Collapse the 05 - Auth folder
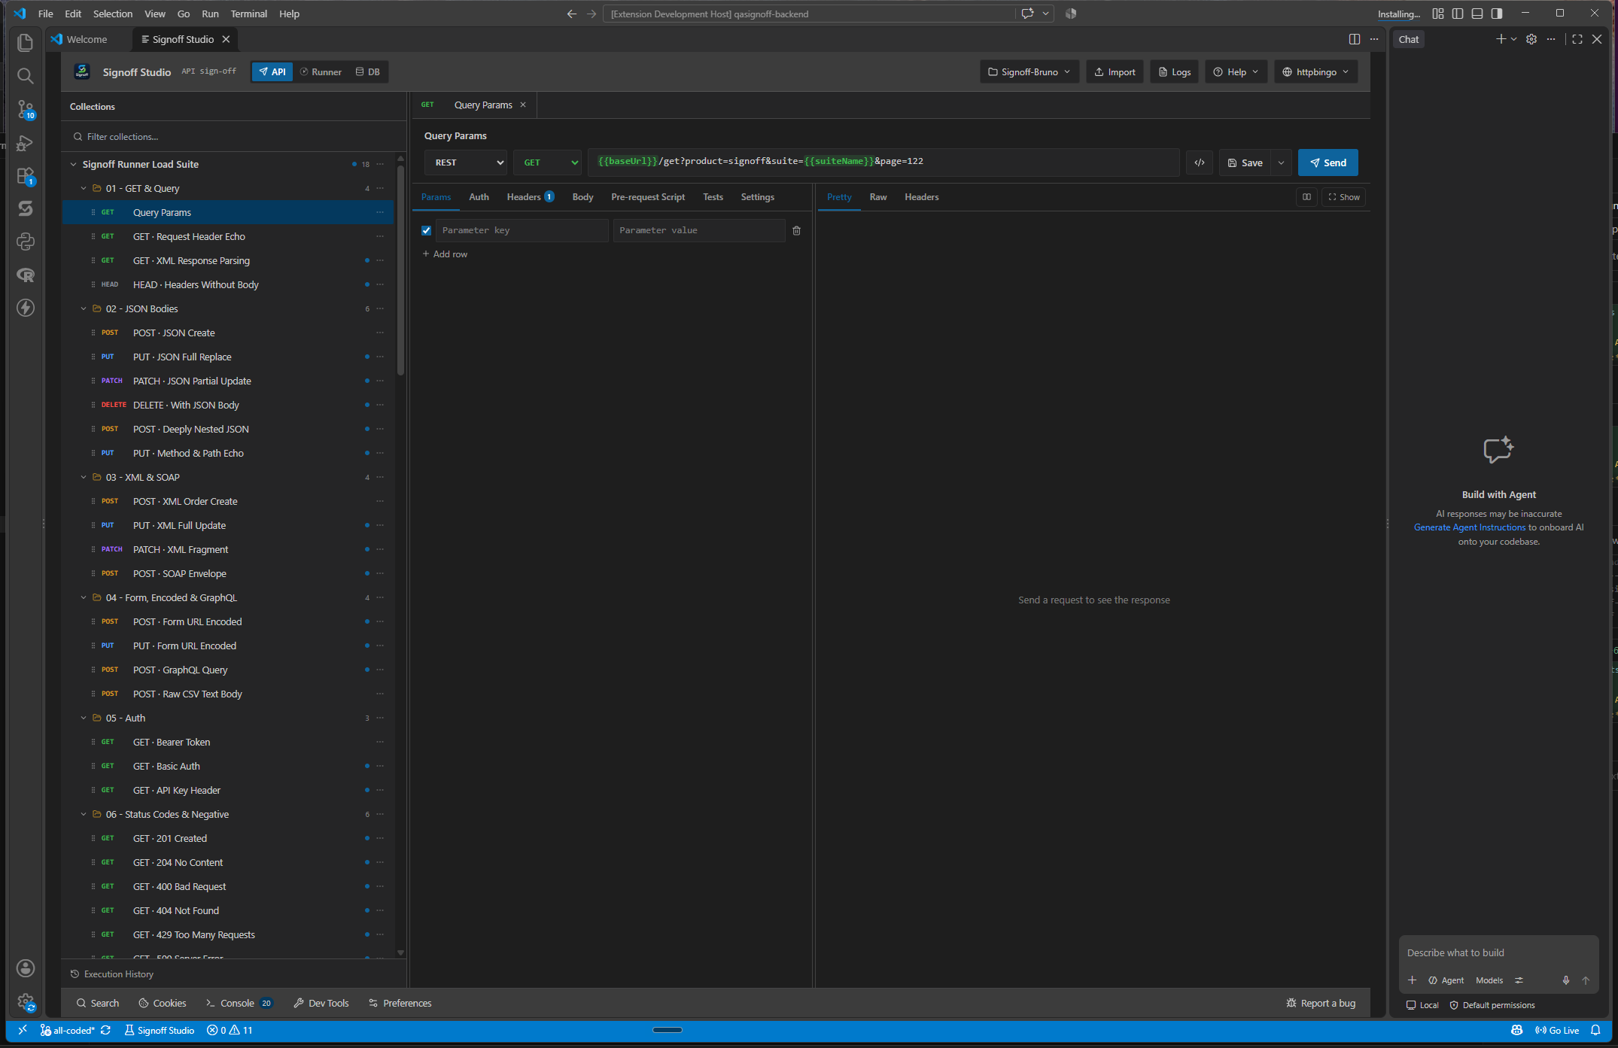The image size is (1618, 1048). point(84,718)
